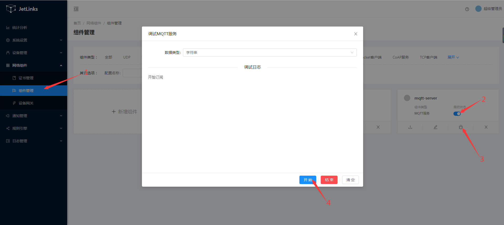504x225 pixels.
Task: Click 网络组件 breadcrumb link
Action: (x=94, y=23)
